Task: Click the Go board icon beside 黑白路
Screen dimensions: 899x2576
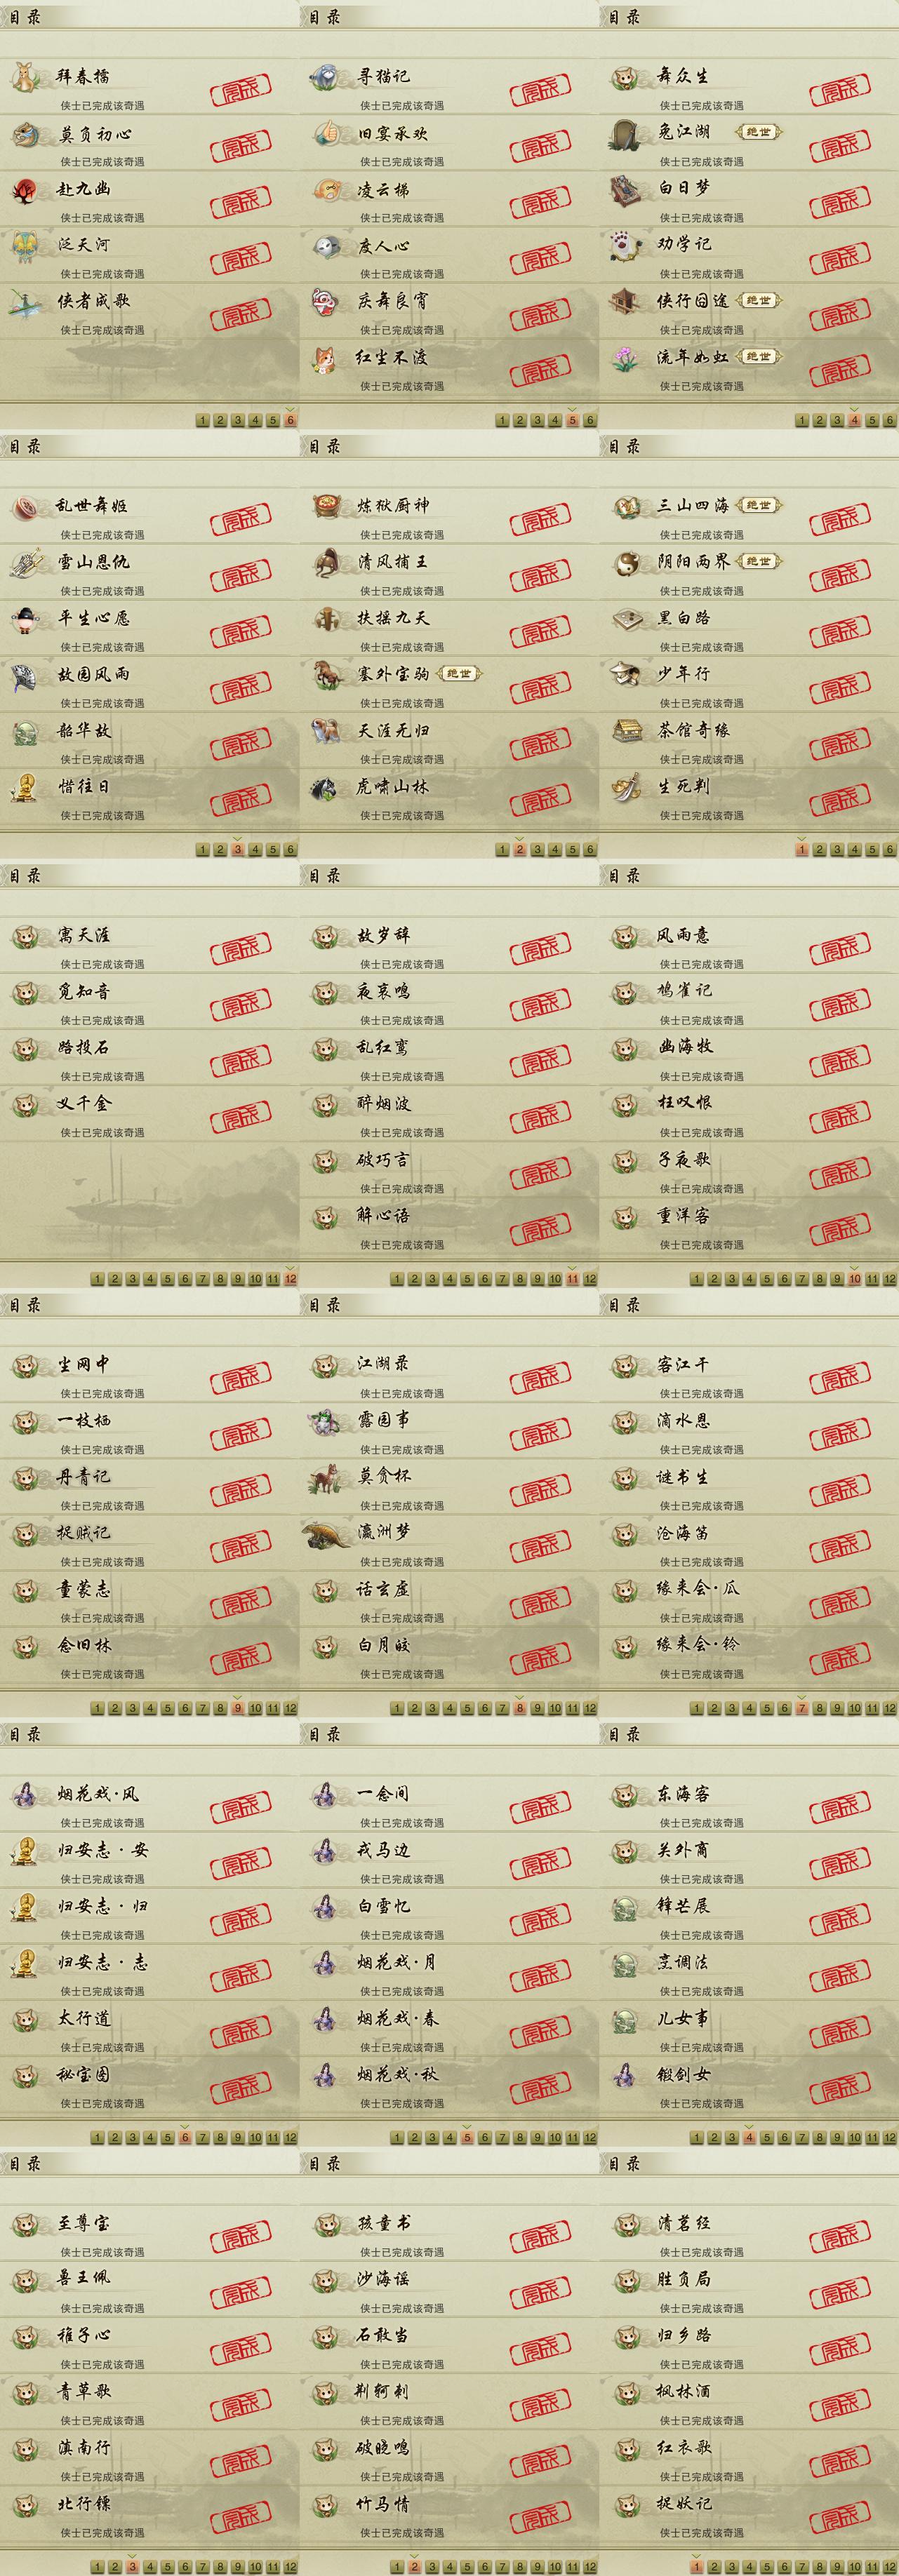Action: [x=625, y=619]
